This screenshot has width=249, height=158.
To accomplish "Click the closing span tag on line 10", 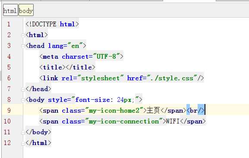I will 193,121.
